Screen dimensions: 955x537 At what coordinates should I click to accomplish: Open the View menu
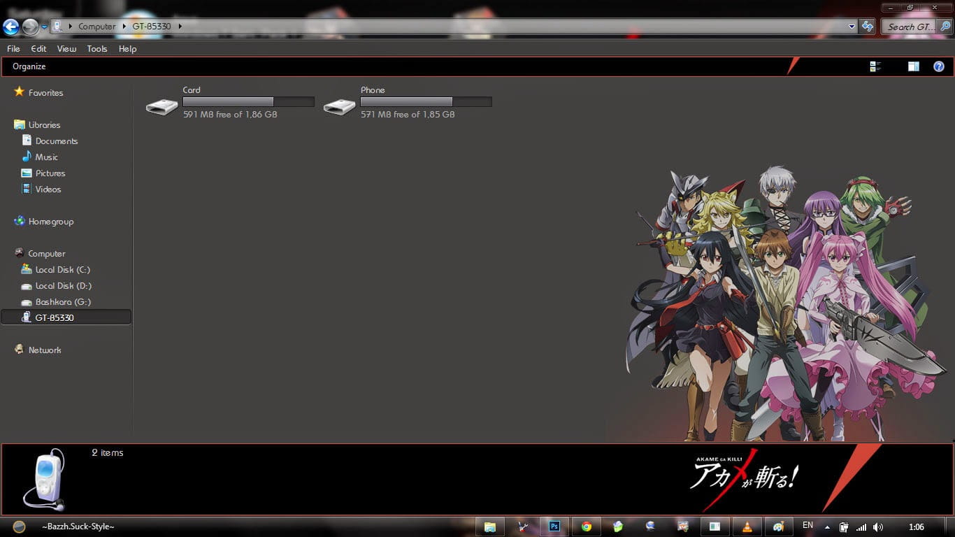pyautogui.click(x=66, y=49)
